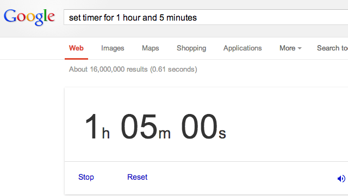Stop the running timer

coord(86,177)
